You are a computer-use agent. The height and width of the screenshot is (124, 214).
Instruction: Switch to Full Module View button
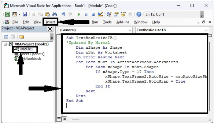point(64,119)
